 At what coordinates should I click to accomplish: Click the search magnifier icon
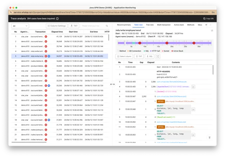107,26
